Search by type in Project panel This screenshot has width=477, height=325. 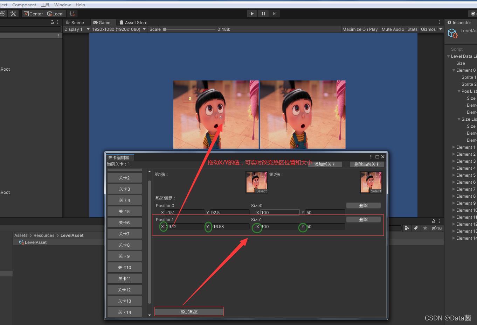click(x=407, y=228)
